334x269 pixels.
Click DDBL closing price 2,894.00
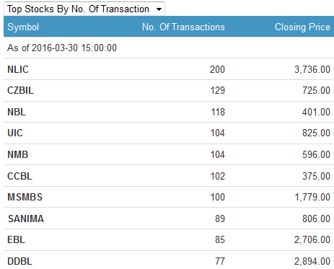click(x=312, y=261)
